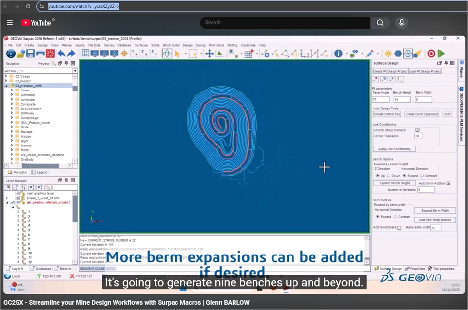The width and height of the screenshot is (468, 310).
Task: Collapse the gb_preston_design_project layer
Action: point(6,202)
